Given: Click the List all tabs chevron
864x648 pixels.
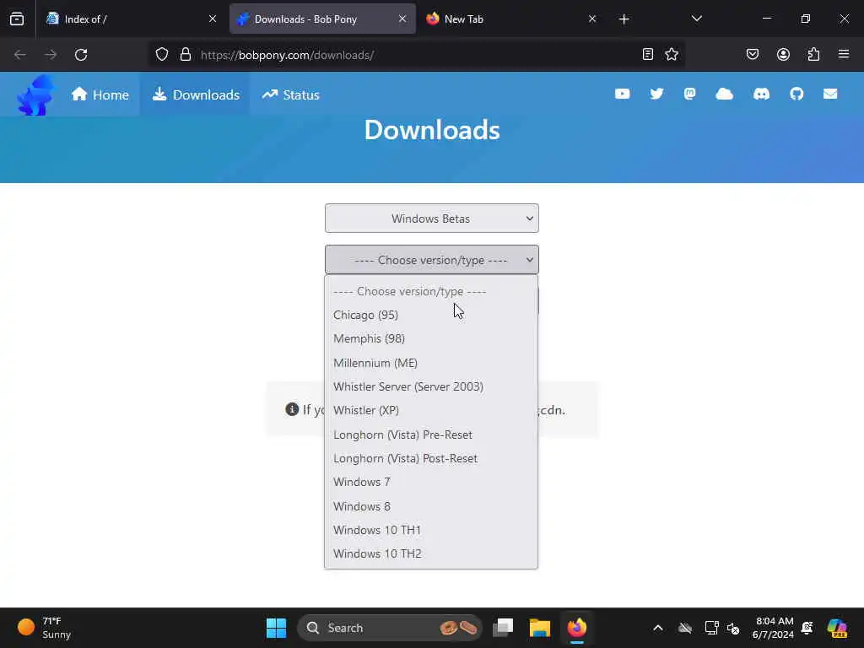Looking at the screenshot, I should point(696,19).
